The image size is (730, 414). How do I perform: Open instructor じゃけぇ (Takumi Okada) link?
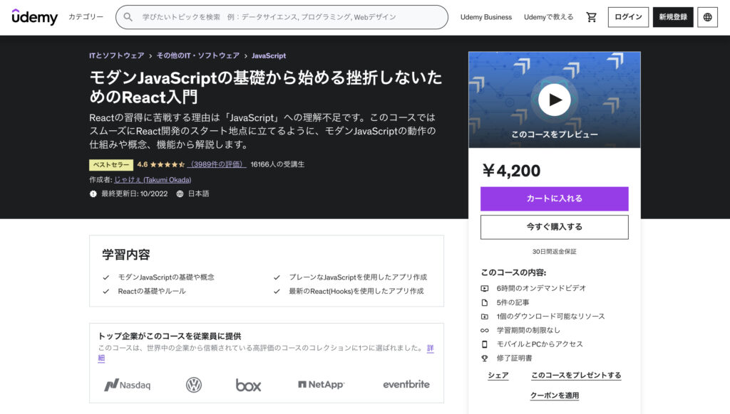(x=153, y=179)
